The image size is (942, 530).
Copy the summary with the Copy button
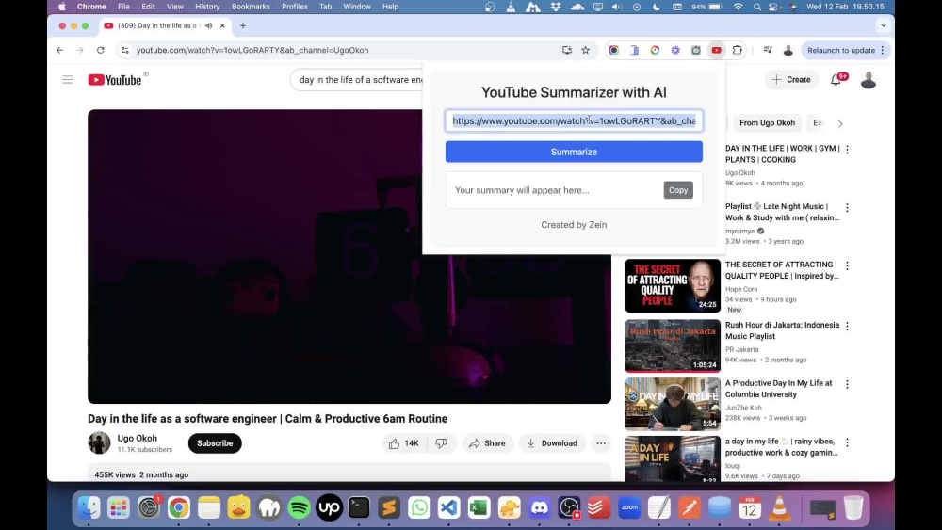(677, 190)
